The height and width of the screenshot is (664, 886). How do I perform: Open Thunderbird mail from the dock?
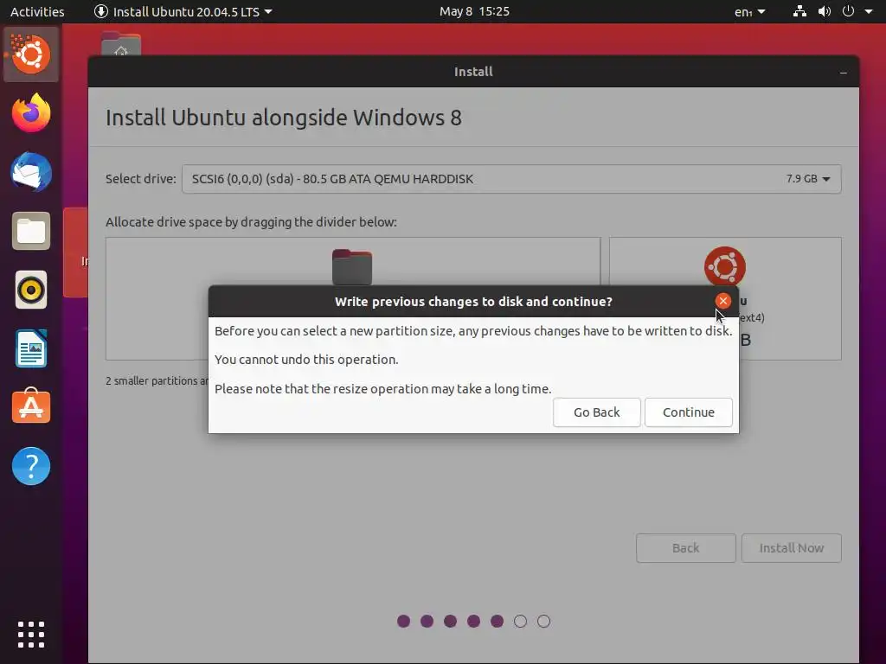pos(31,172)
